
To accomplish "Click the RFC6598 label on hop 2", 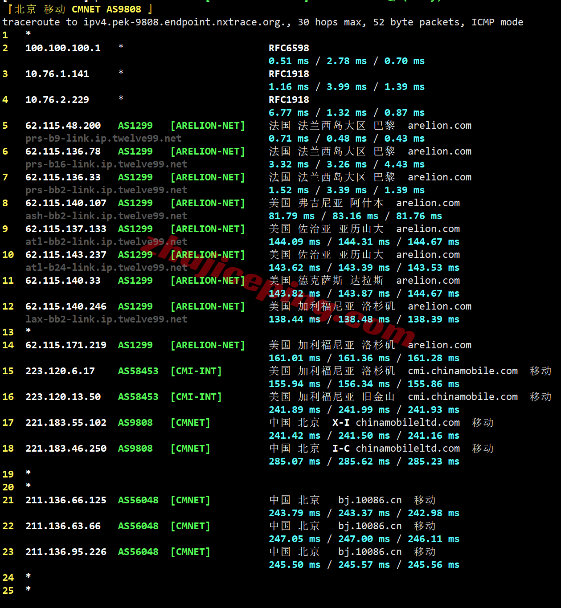I will pos(289,48).
